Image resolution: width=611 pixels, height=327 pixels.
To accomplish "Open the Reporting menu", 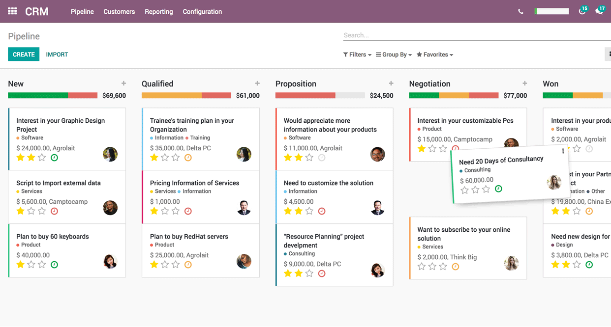I will 158,11.
